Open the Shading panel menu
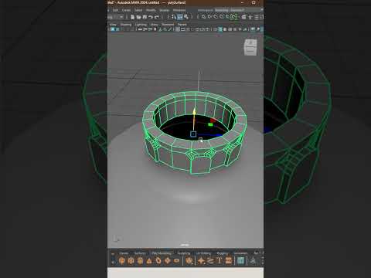The width and height of the screenshot is (371, 278). point(126,25)
